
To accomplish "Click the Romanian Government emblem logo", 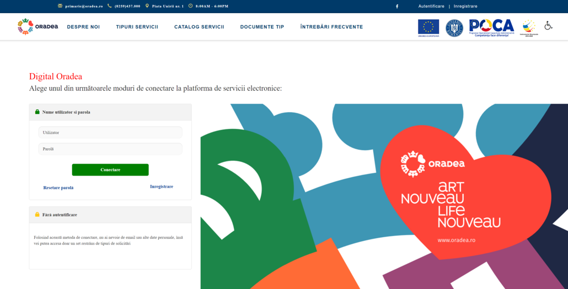I will click(454, 28).
